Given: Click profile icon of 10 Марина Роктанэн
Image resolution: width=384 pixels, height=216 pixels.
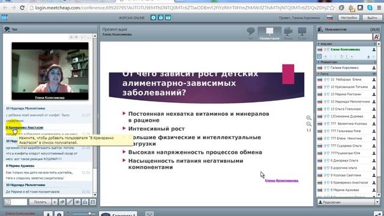Looking at the screenshot, I should pyautogui.click(x=374, y=94).
